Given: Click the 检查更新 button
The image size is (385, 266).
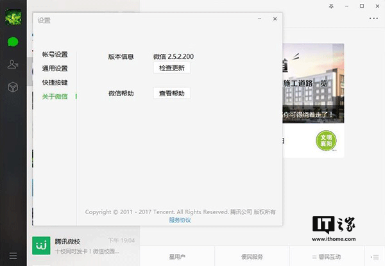Looking at the screenshot, I should [x=171, y=68].
